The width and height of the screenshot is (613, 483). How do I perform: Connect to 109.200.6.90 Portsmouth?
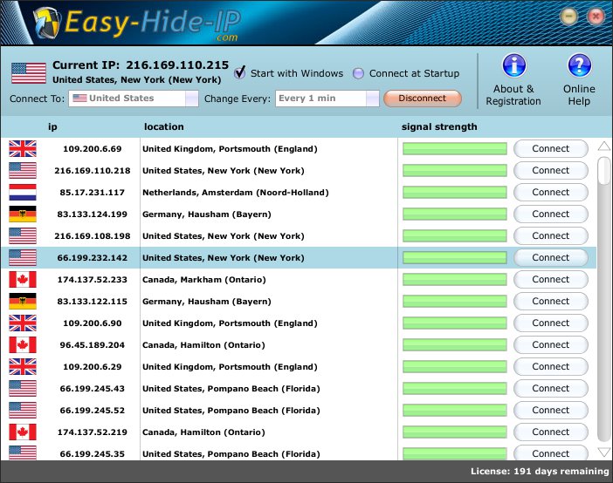(x=550, y=323)
